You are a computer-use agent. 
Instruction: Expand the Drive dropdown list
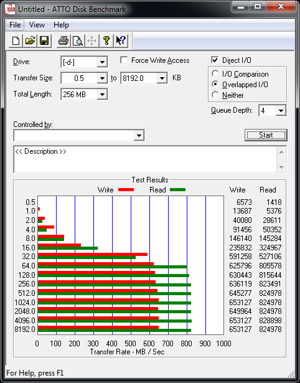click(x=102, y=62)
